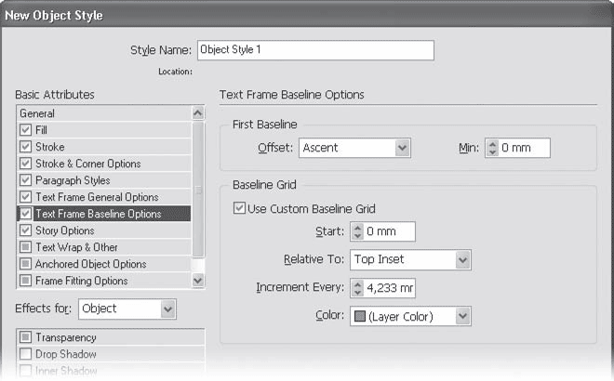Toggle Anchored Object Options checkbox
The width and height of the screenshot is (614, 381).
[x=25, y=264]
